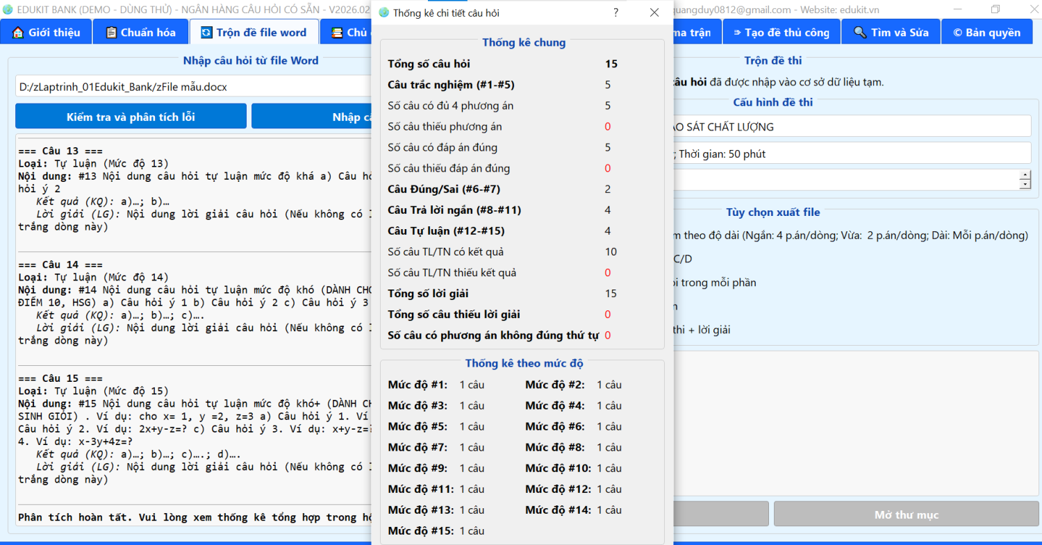The image size is (1042, 545).
Task: Decrease the number with the spinner down arrow
Action: tap(1025, 185)
